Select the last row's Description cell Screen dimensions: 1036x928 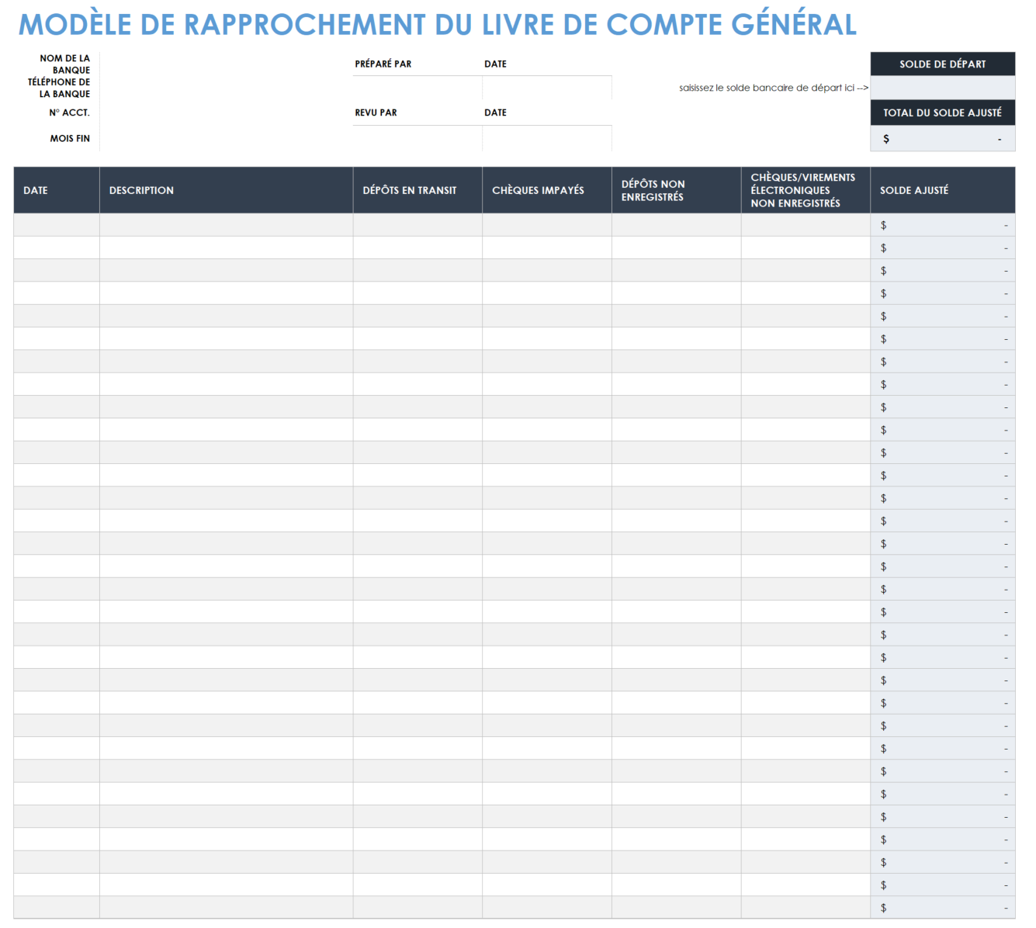click(226, 908)
